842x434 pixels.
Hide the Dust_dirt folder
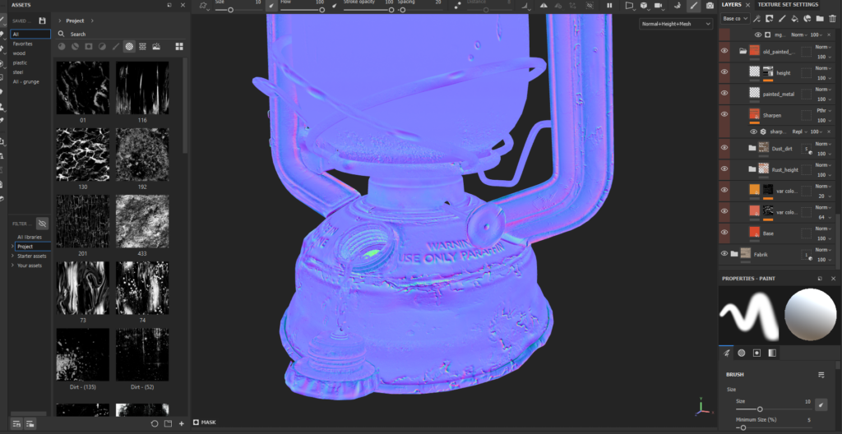724,147
